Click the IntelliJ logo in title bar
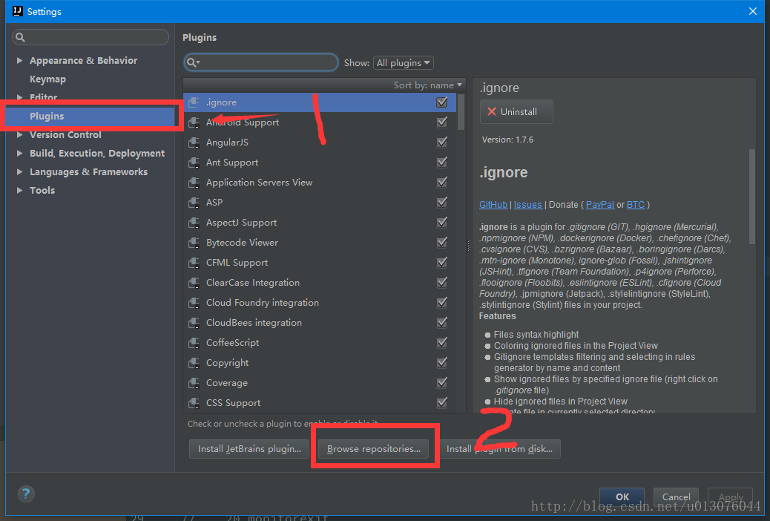770x521 pixels. (x=18, y=11)
